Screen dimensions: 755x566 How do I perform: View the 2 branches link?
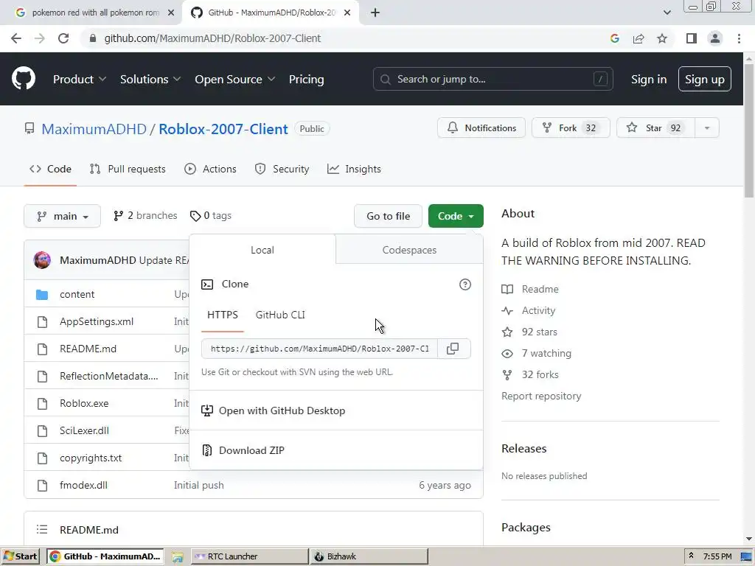145,216
